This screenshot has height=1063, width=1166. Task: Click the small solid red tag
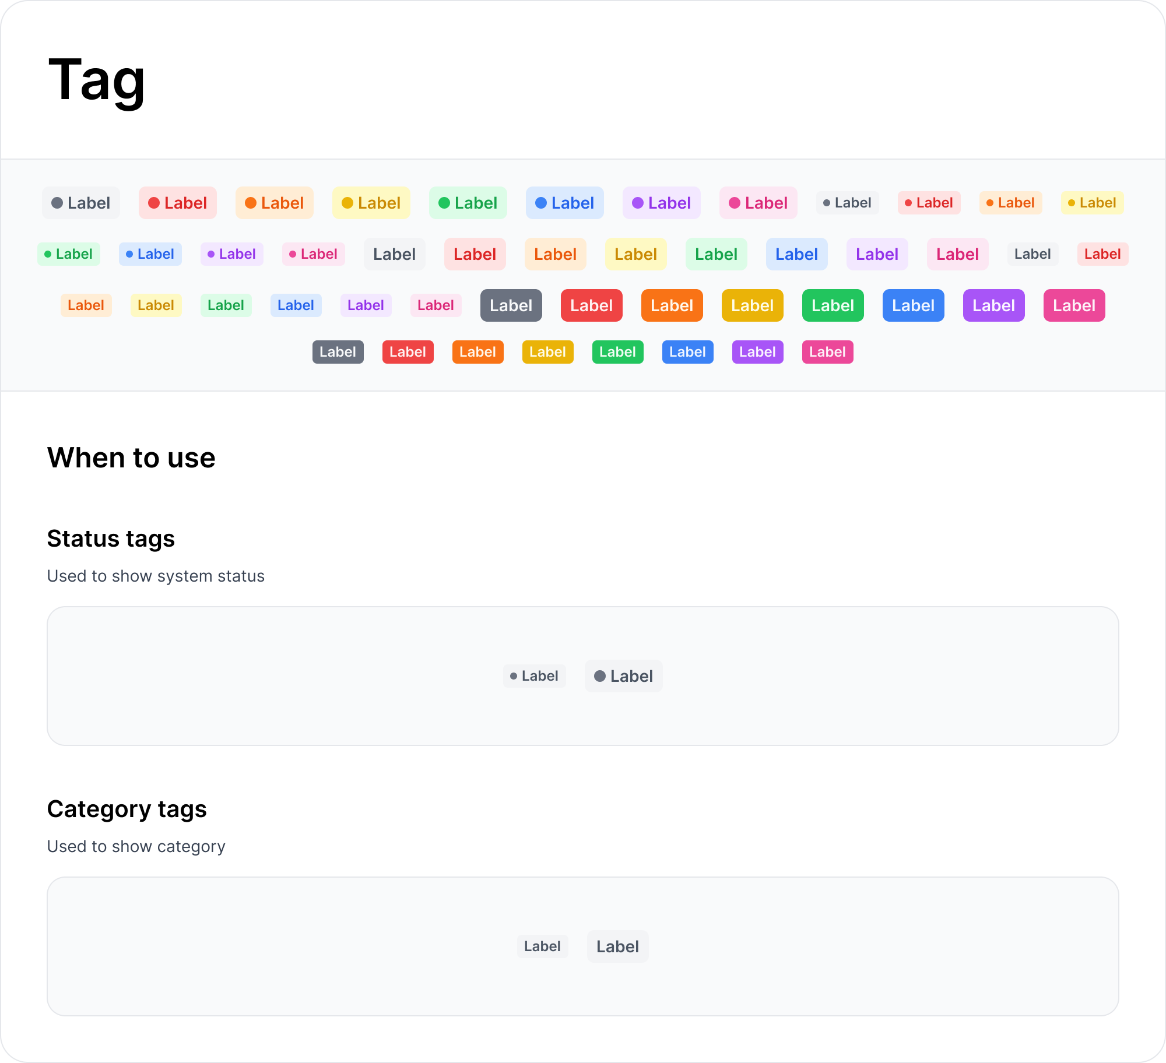(408, 352)
